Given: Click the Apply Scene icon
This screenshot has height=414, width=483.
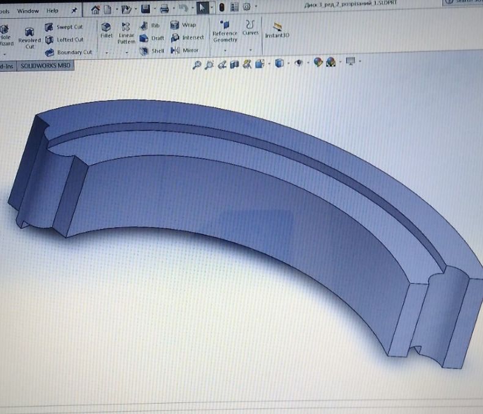Looking at the screenshot, I should [331, 62].
